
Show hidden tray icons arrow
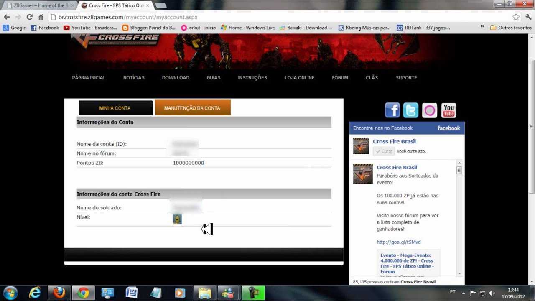tap(463, 293)
